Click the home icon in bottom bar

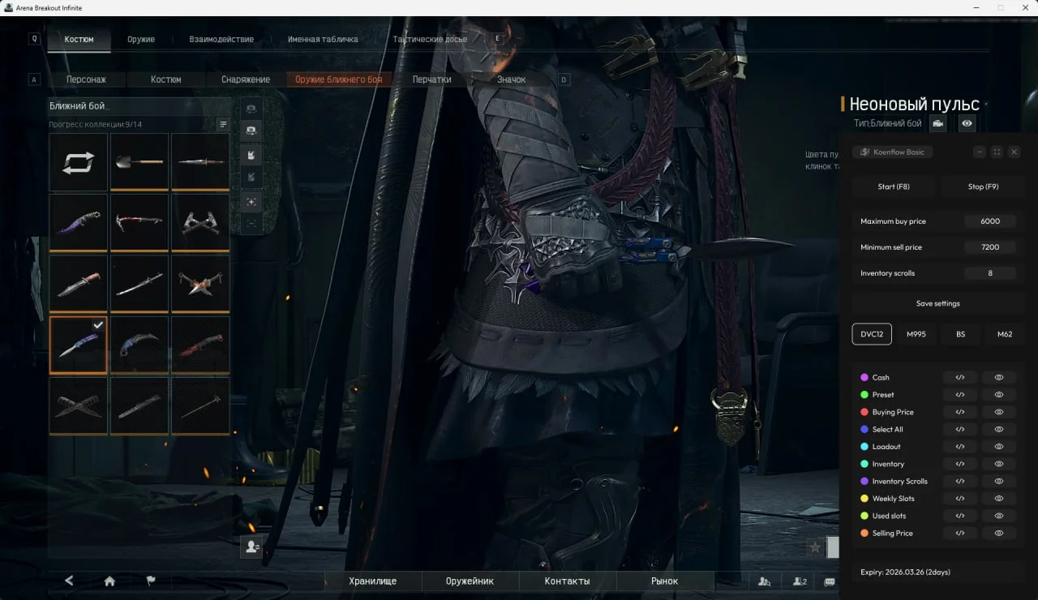pyautogui.click(x=109, y=581)
